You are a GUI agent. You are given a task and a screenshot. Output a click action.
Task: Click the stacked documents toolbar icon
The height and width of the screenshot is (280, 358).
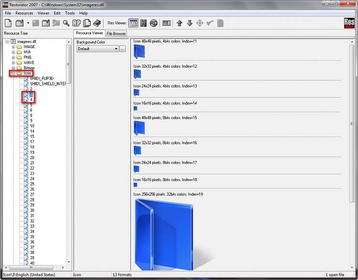tap(87, 23)
